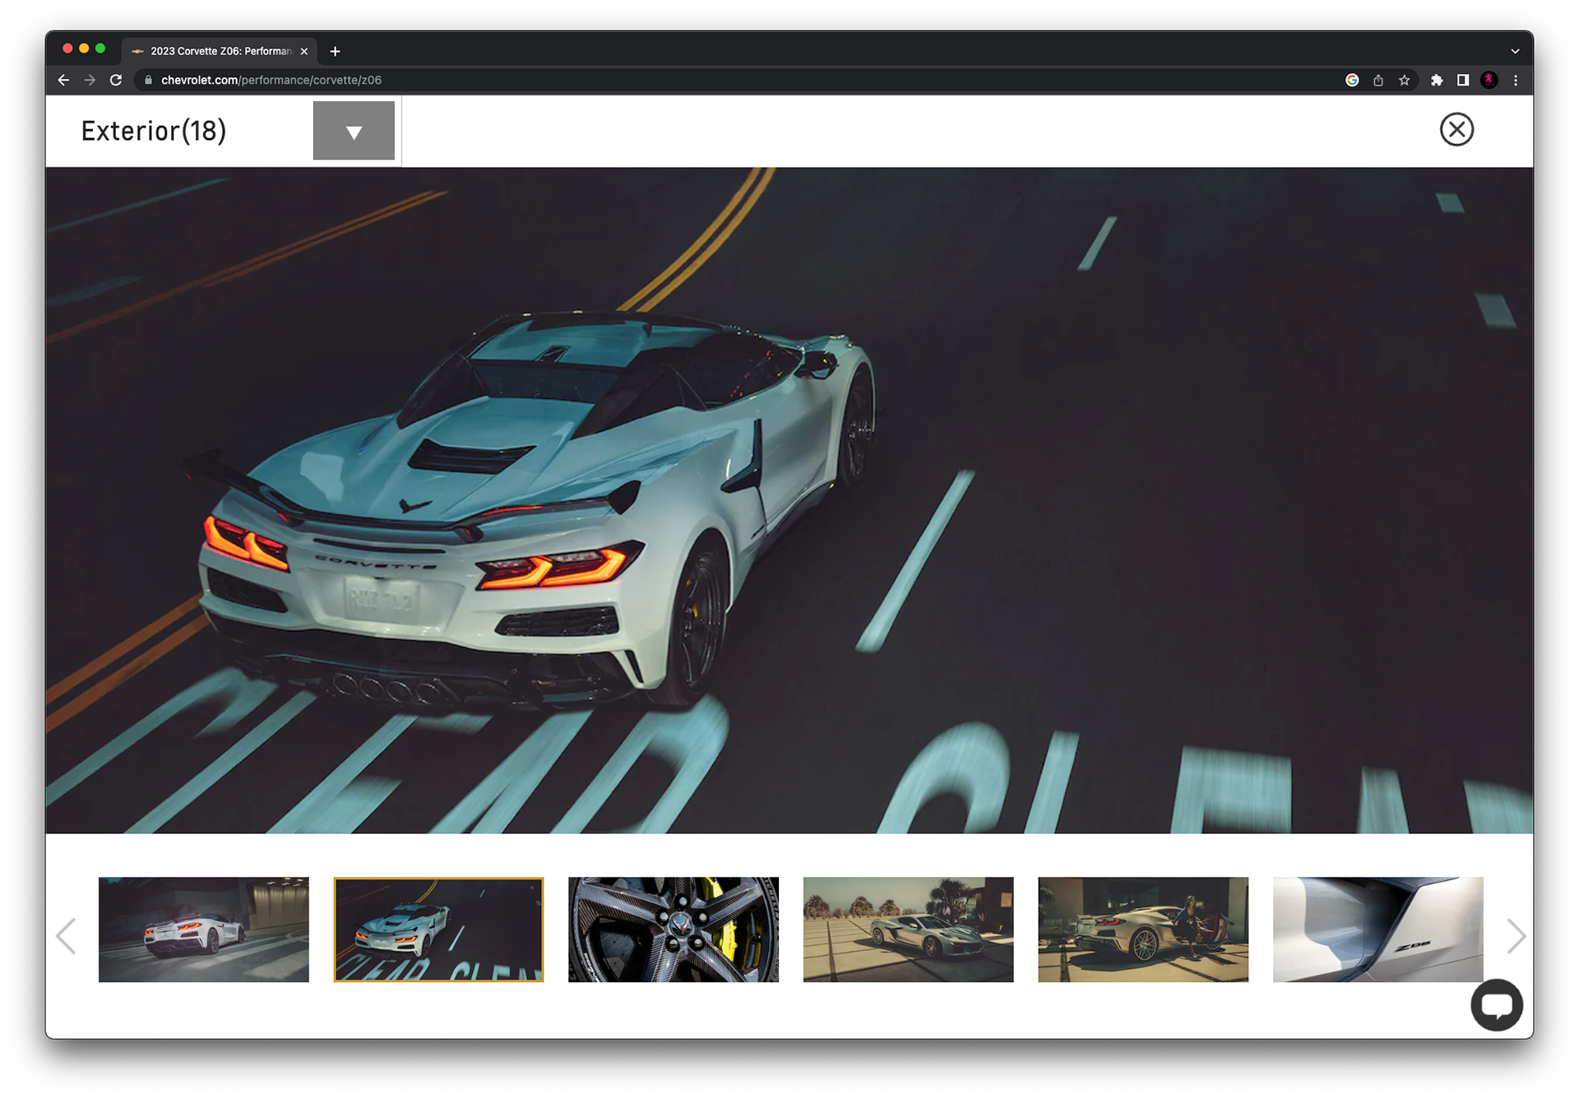The height and width of the screenshot is (1099, 1579).
Task: Open the Google icon in address bar
Action: coord(1352,80)
